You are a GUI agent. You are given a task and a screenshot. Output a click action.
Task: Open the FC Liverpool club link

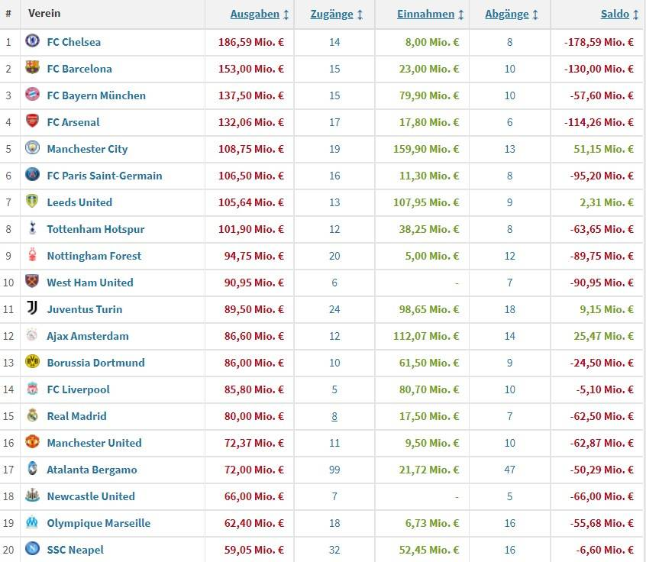point(79,389)
